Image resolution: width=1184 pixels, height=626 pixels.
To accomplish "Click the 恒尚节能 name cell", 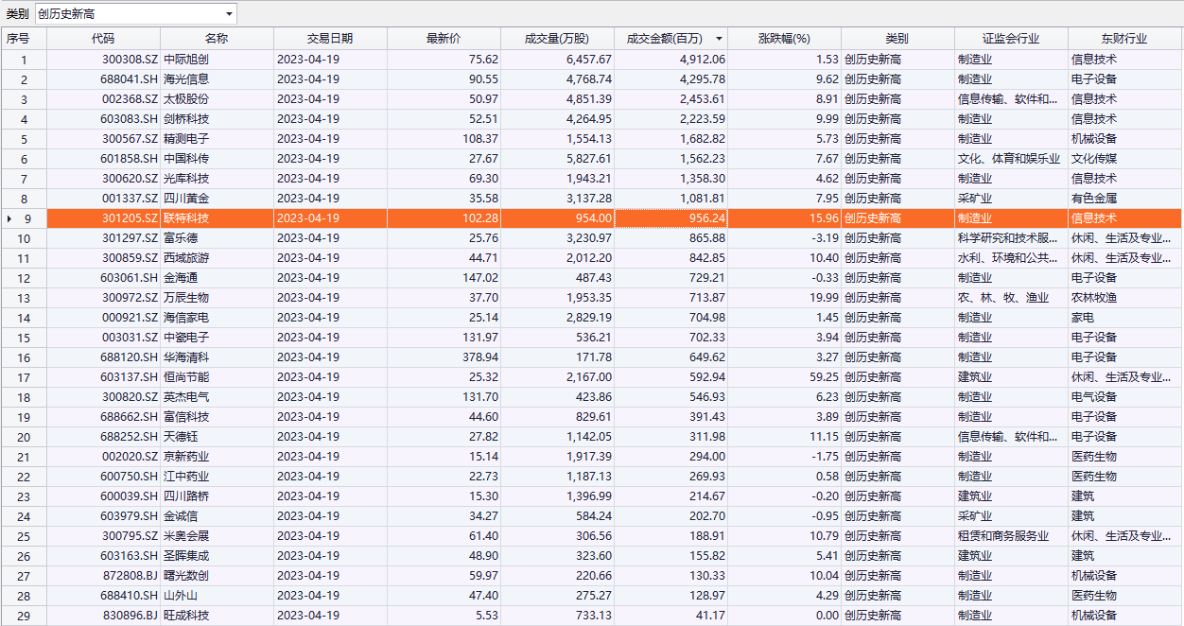I will click(186, 377).
